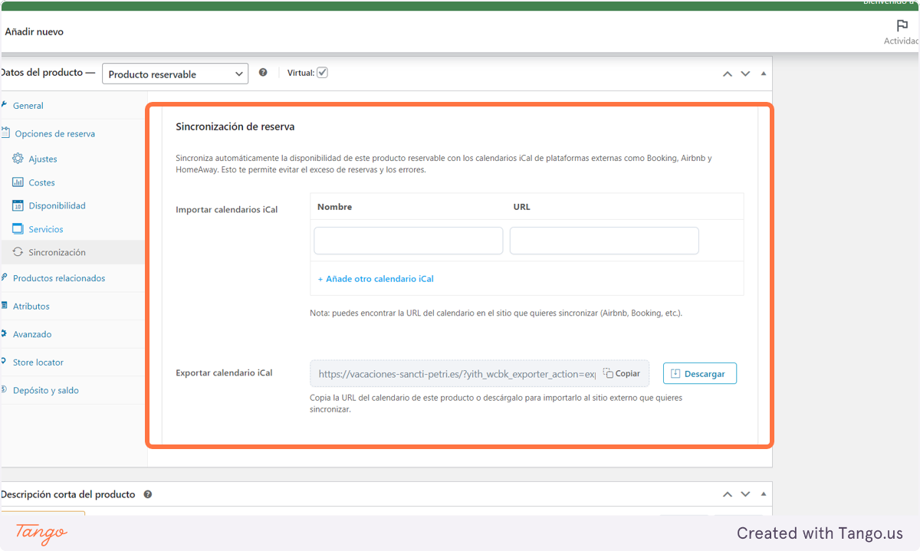The image size is (920, 551).
Task: Move Datos del producto panel down
Action: point(745,74)
